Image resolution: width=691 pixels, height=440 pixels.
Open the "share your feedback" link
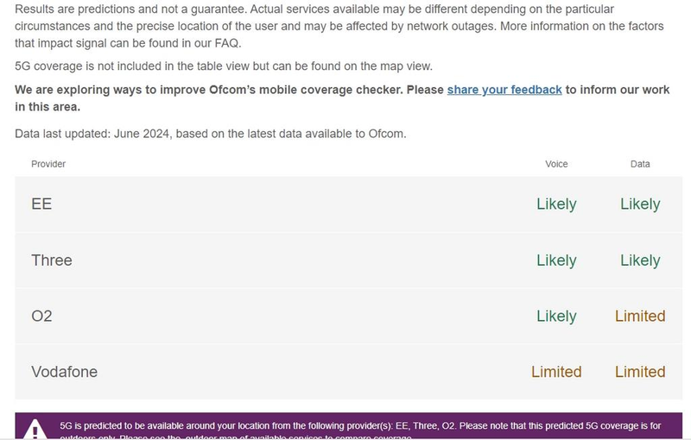pyautogui.click(x=504, y=90)
